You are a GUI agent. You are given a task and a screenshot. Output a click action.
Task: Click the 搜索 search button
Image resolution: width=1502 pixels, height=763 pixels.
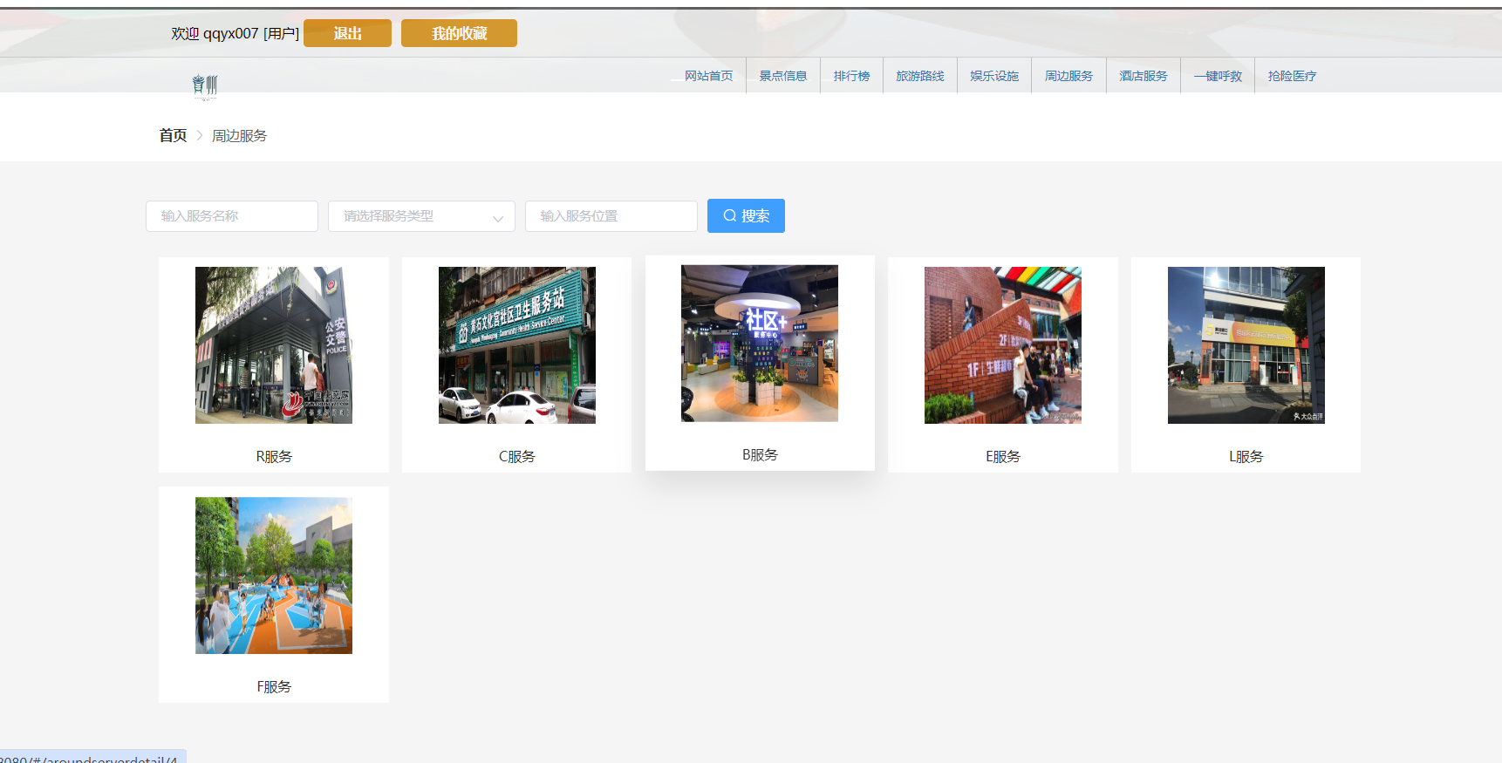[x=746, y=215]
